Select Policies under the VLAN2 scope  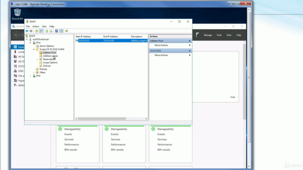click(x=47, y=66)
